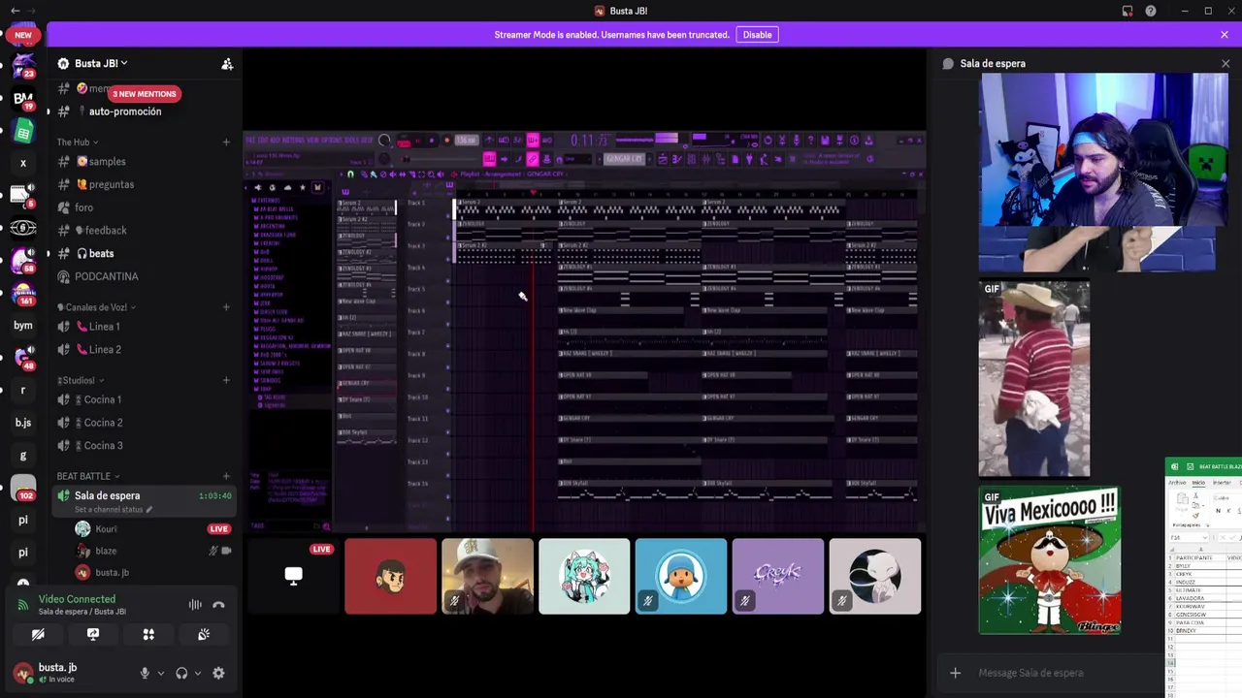Add a channel to the ⠇Studios! category
Viewport: 1242px width, 698px height.
pos(226,380)
